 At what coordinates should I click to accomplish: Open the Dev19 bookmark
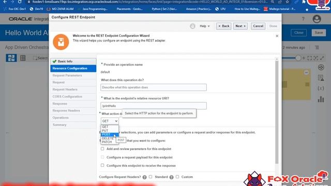(37, 9)
